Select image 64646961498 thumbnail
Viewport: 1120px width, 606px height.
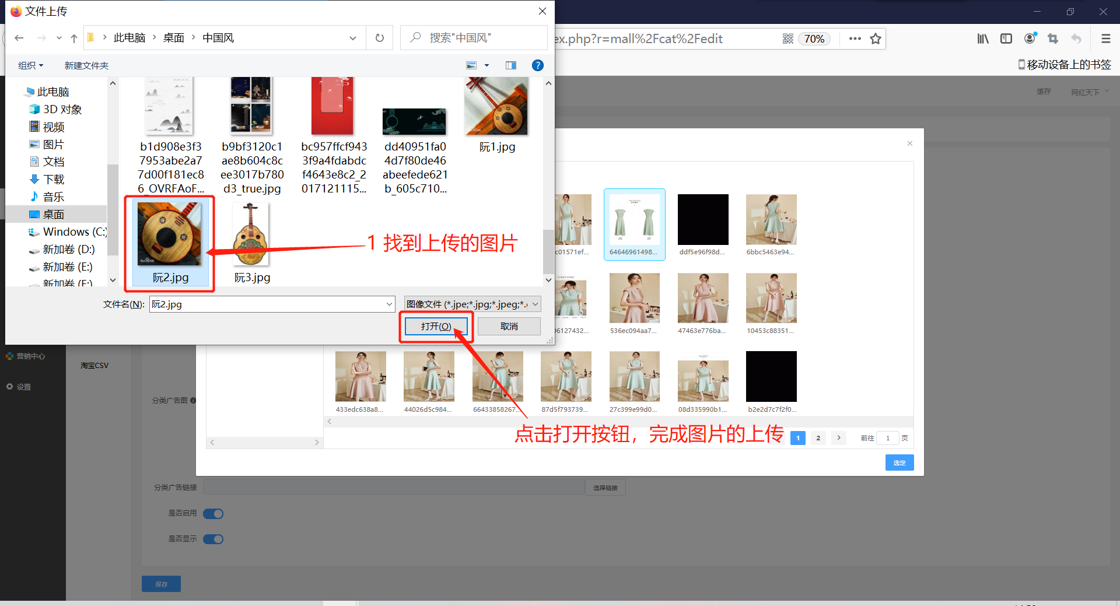(635, 225)
